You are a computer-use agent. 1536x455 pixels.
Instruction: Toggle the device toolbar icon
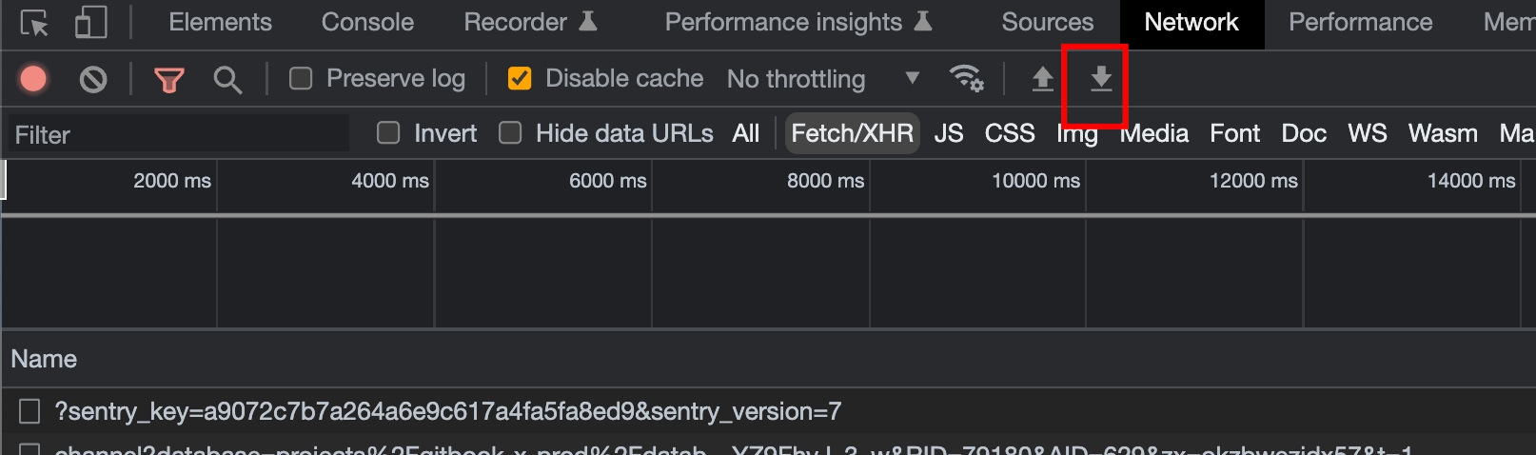pos(90,23)
